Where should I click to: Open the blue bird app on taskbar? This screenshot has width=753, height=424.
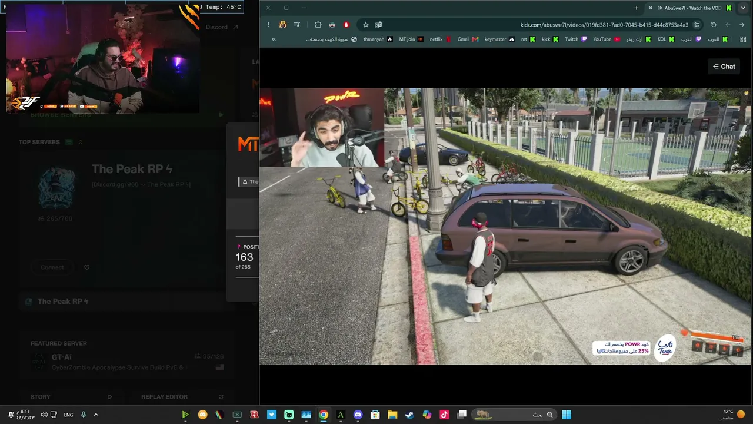[x=272, y=415]
